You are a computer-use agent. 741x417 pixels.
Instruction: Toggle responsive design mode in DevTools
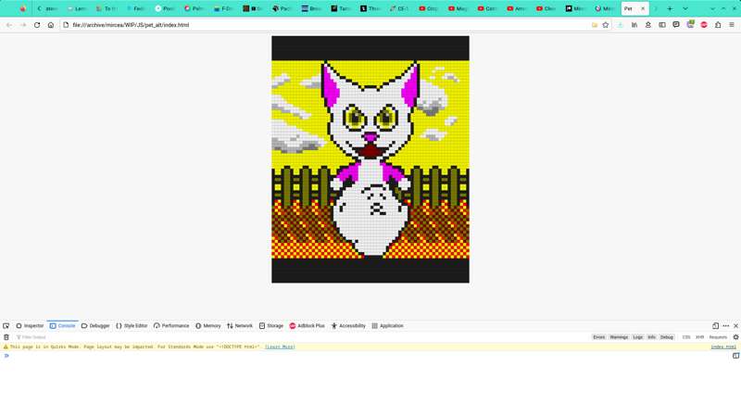pyautogui.click(x=715, y=326)
